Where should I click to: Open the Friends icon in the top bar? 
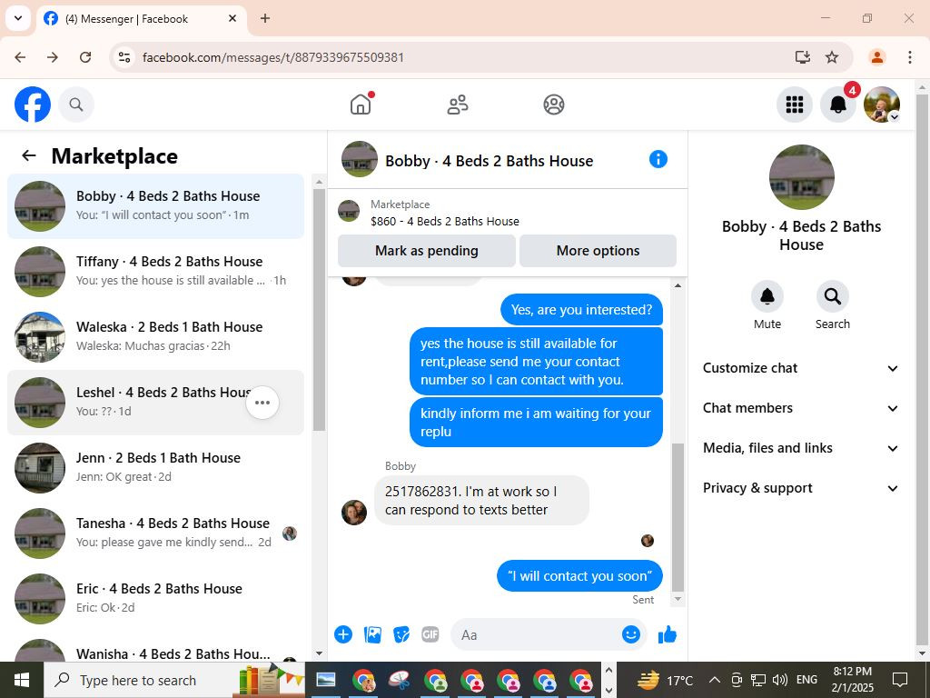point(458,105)
